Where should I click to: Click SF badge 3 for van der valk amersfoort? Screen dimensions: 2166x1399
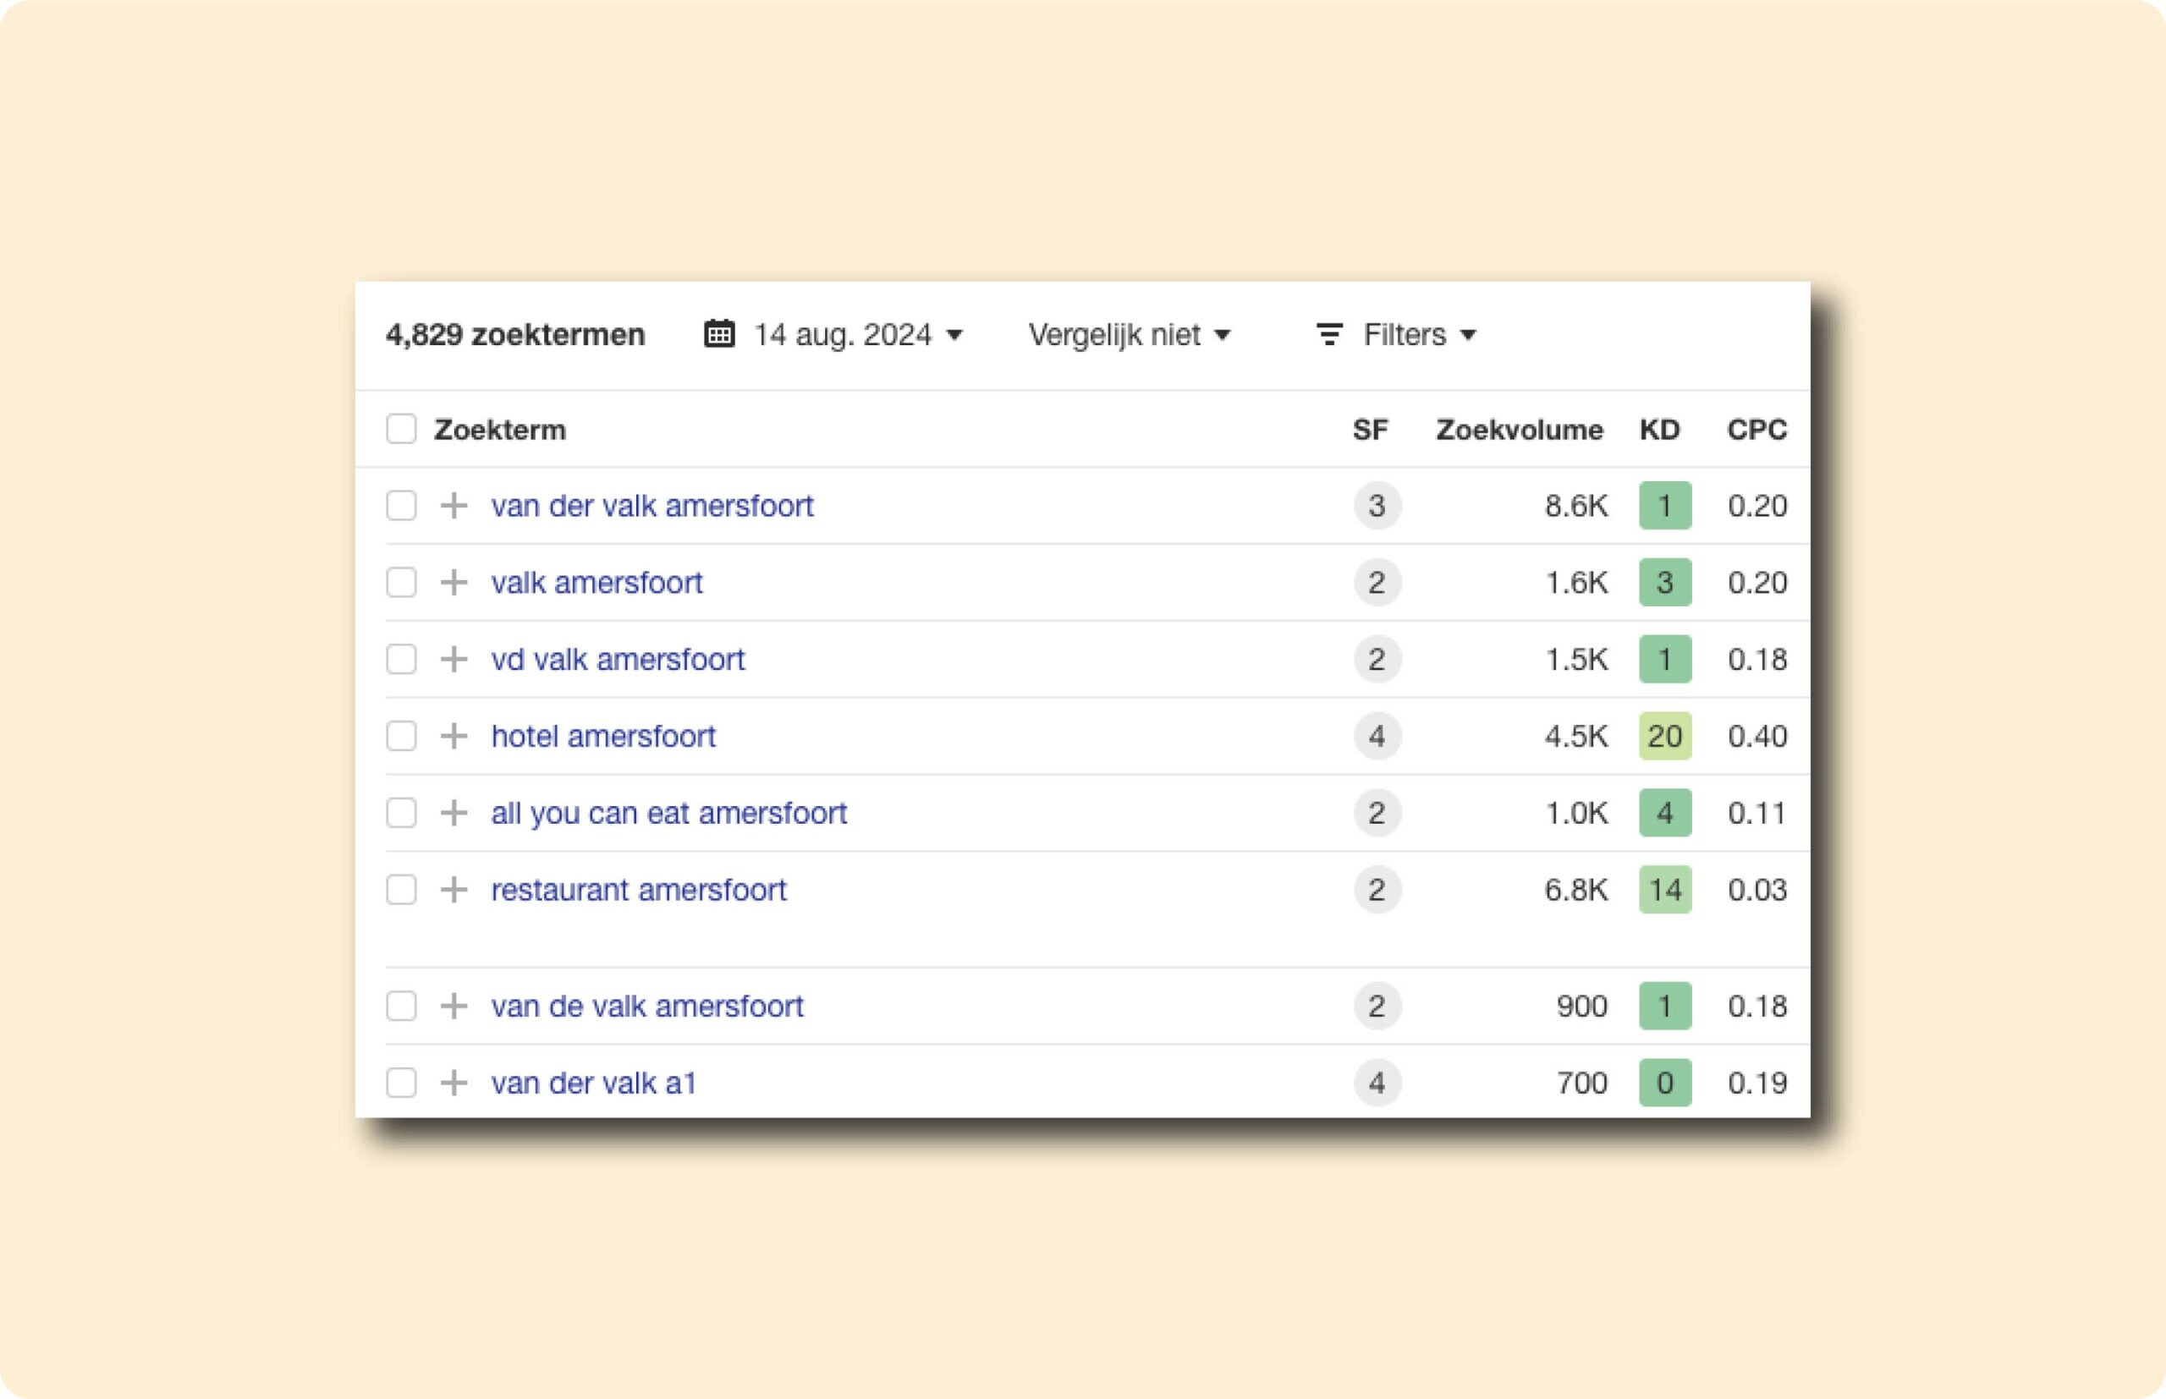1377,505
